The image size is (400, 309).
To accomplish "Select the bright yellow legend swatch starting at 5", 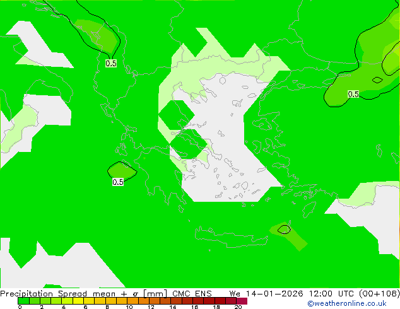I will [78, 301].
